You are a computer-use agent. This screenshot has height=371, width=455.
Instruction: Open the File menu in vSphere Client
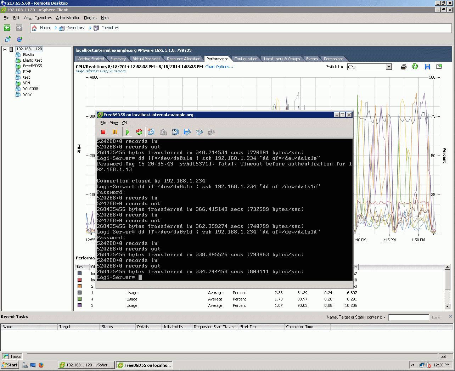pos(6,18)
